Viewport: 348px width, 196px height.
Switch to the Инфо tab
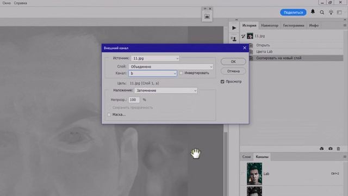click(314, 26)
